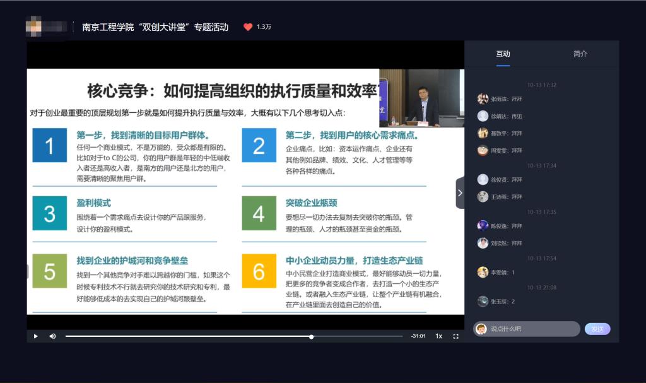Enter fullscreen mode for the video
The image size is (646, 383).
[455, 336]
